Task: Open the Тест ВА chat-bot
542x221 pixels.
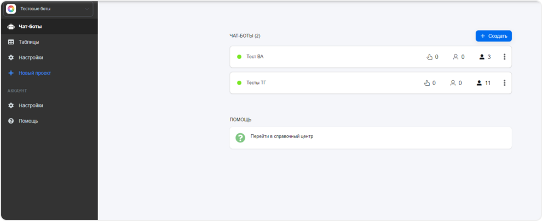Action: click(x=255, y=57)
